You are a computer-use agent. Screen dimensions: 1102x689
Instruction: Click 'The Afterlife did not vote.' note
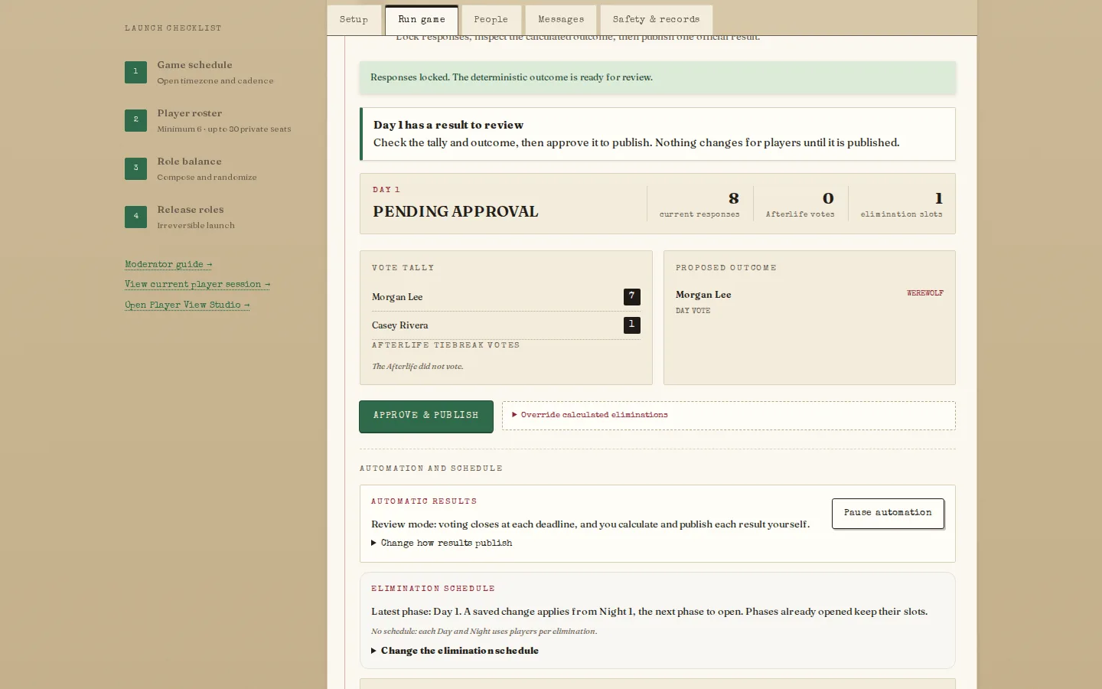tap(418, 367)
